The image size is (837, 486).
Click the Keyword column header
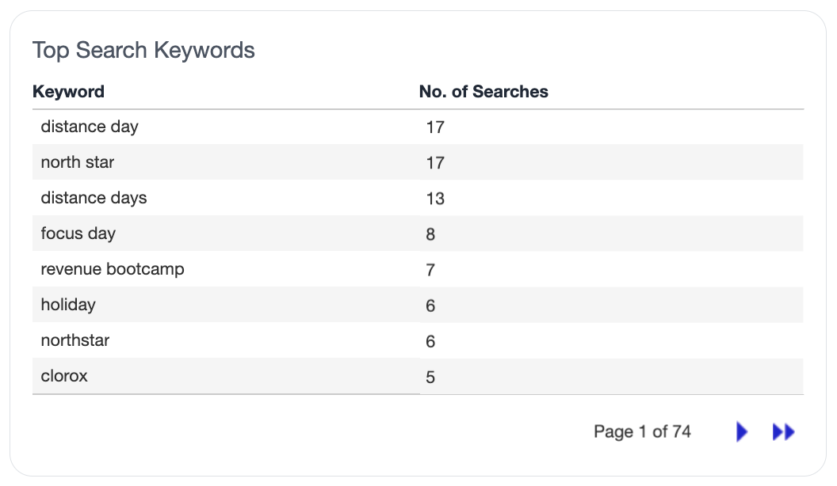[68, 92]
